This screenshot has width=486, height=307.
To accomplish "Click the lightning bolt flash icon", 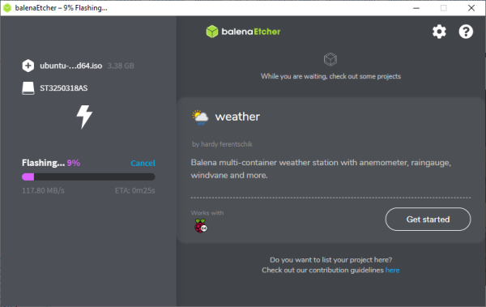I will click(84, 117).
